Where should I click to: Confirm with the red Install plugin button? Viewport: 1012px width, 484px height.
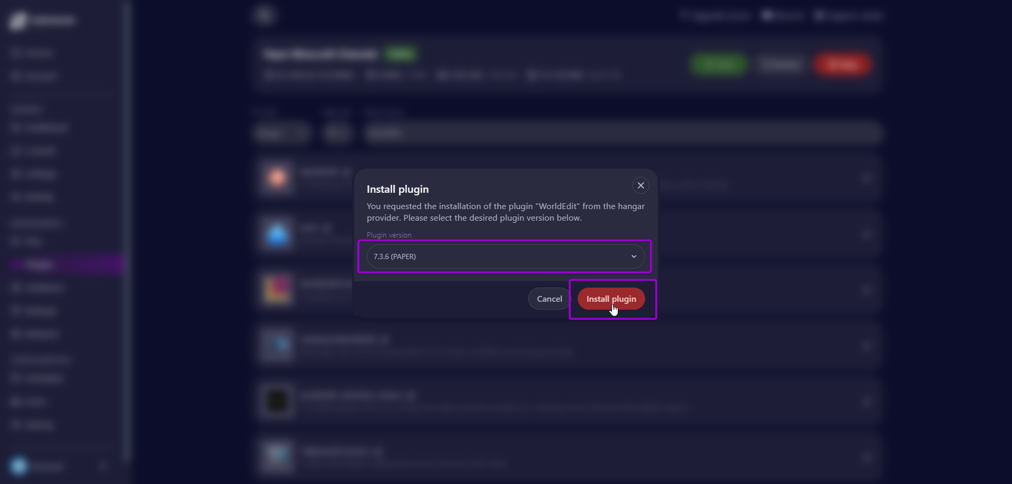(x=611, y=299)
